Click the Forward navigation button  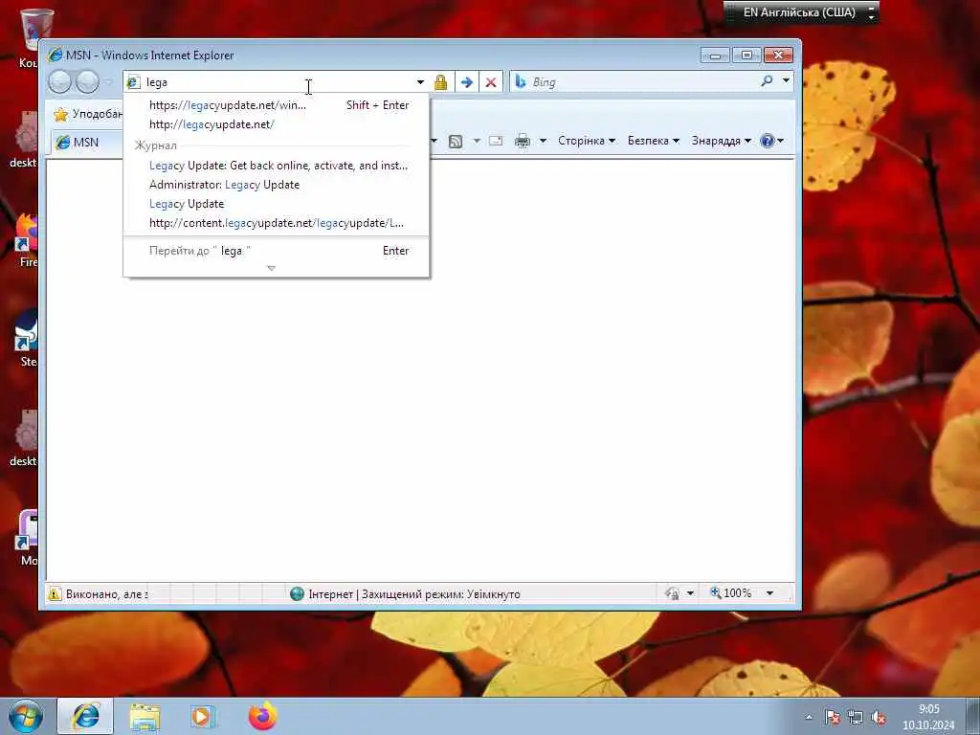(x=87, y=82)
